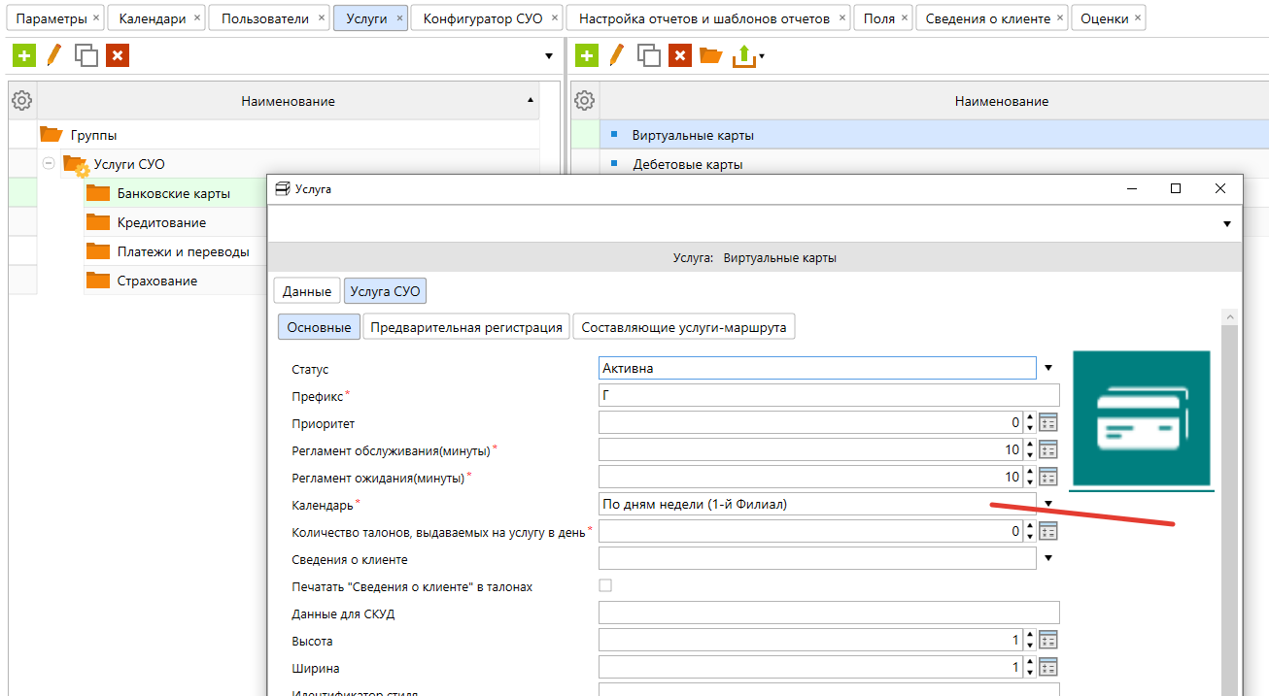Add new service with right green plus

pos(586,56)
